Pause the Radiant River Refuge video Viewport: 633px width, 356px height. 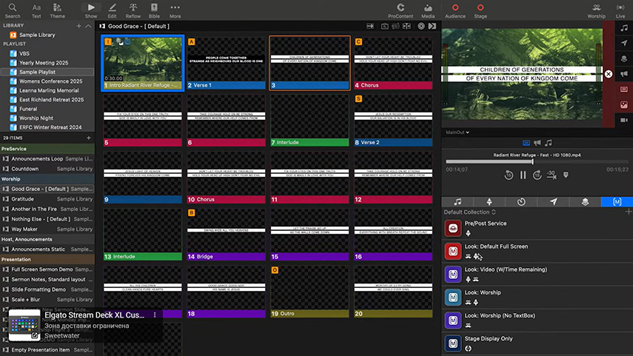[523, 175]
